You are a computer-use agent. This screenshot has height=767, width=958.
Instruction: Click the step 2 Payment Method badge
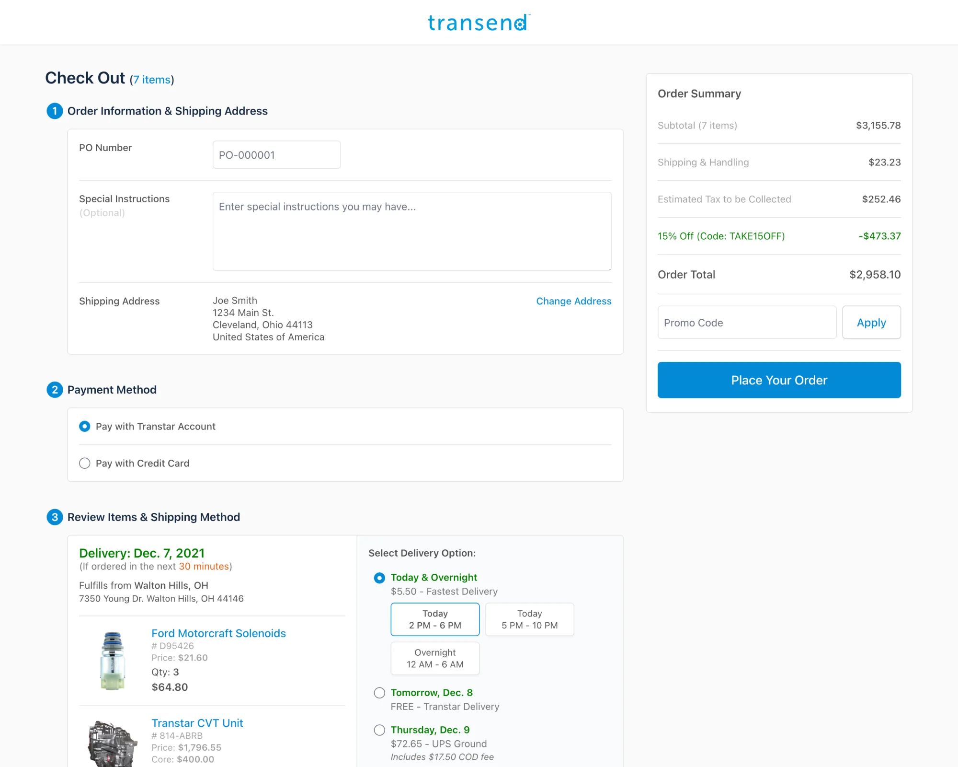tap(55, 390)
